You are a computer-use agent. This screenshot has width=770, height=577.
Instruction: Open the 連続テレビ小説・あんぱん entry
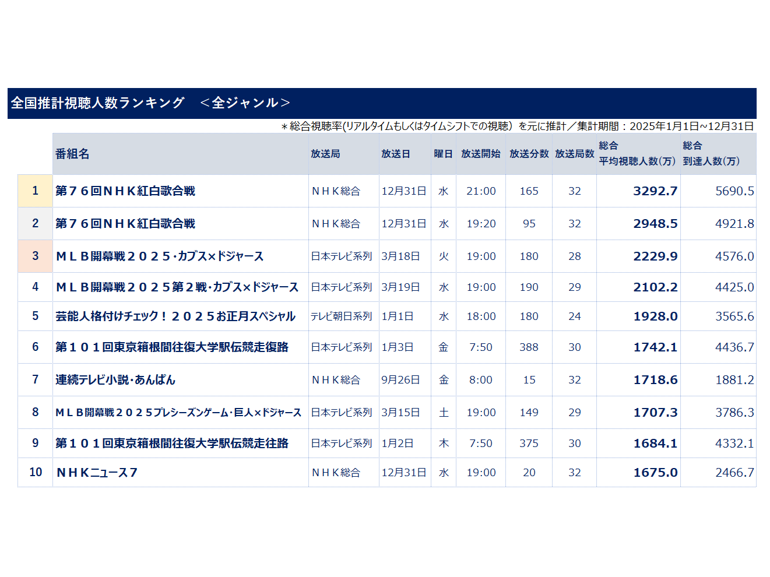[117, 379]
